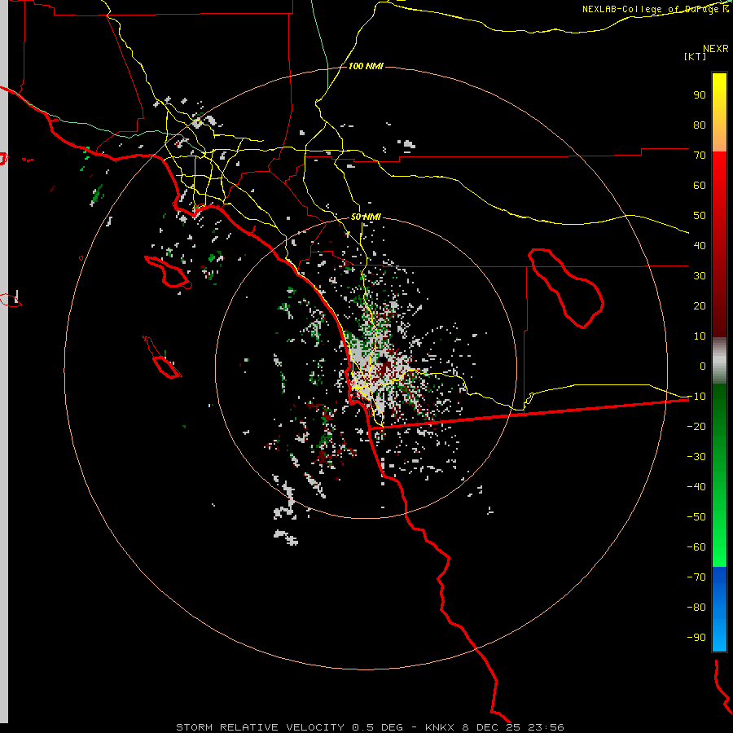733x733 pixels.
Task: Click the -20 knot label on color scale
Action: pos(696,426)
